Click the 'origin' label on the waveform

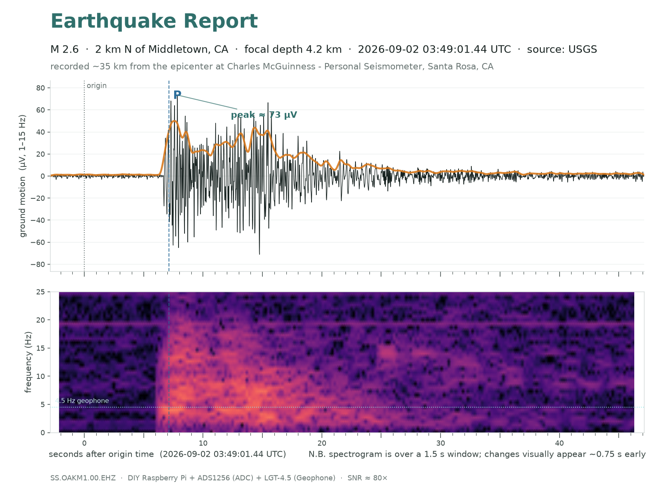click(97, 86)
